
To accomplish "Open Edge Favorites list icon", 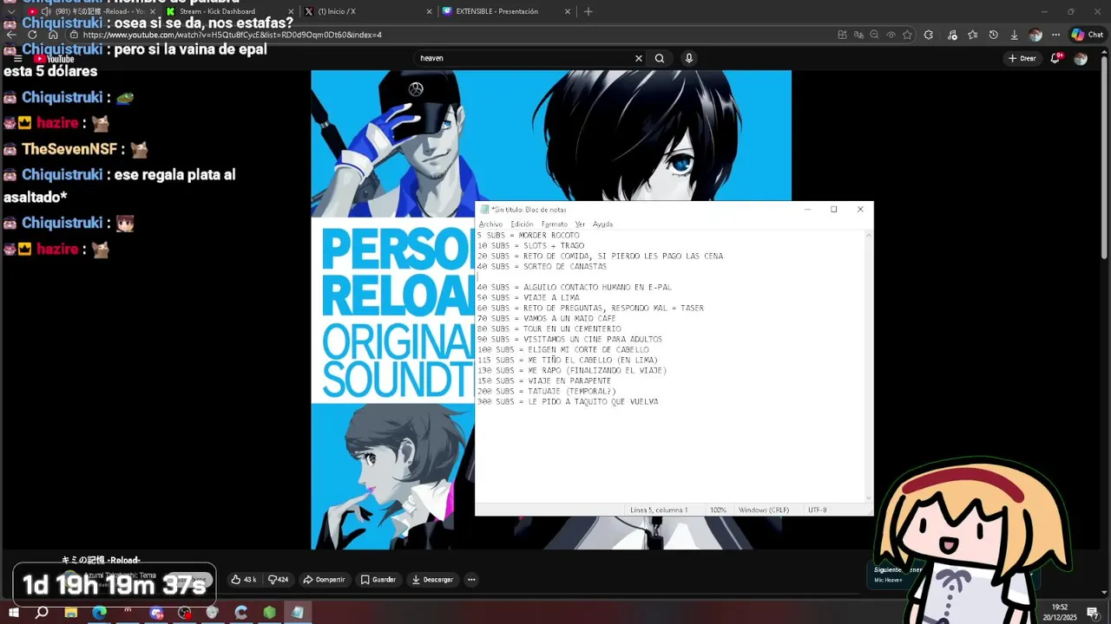I will coord(972,35).
